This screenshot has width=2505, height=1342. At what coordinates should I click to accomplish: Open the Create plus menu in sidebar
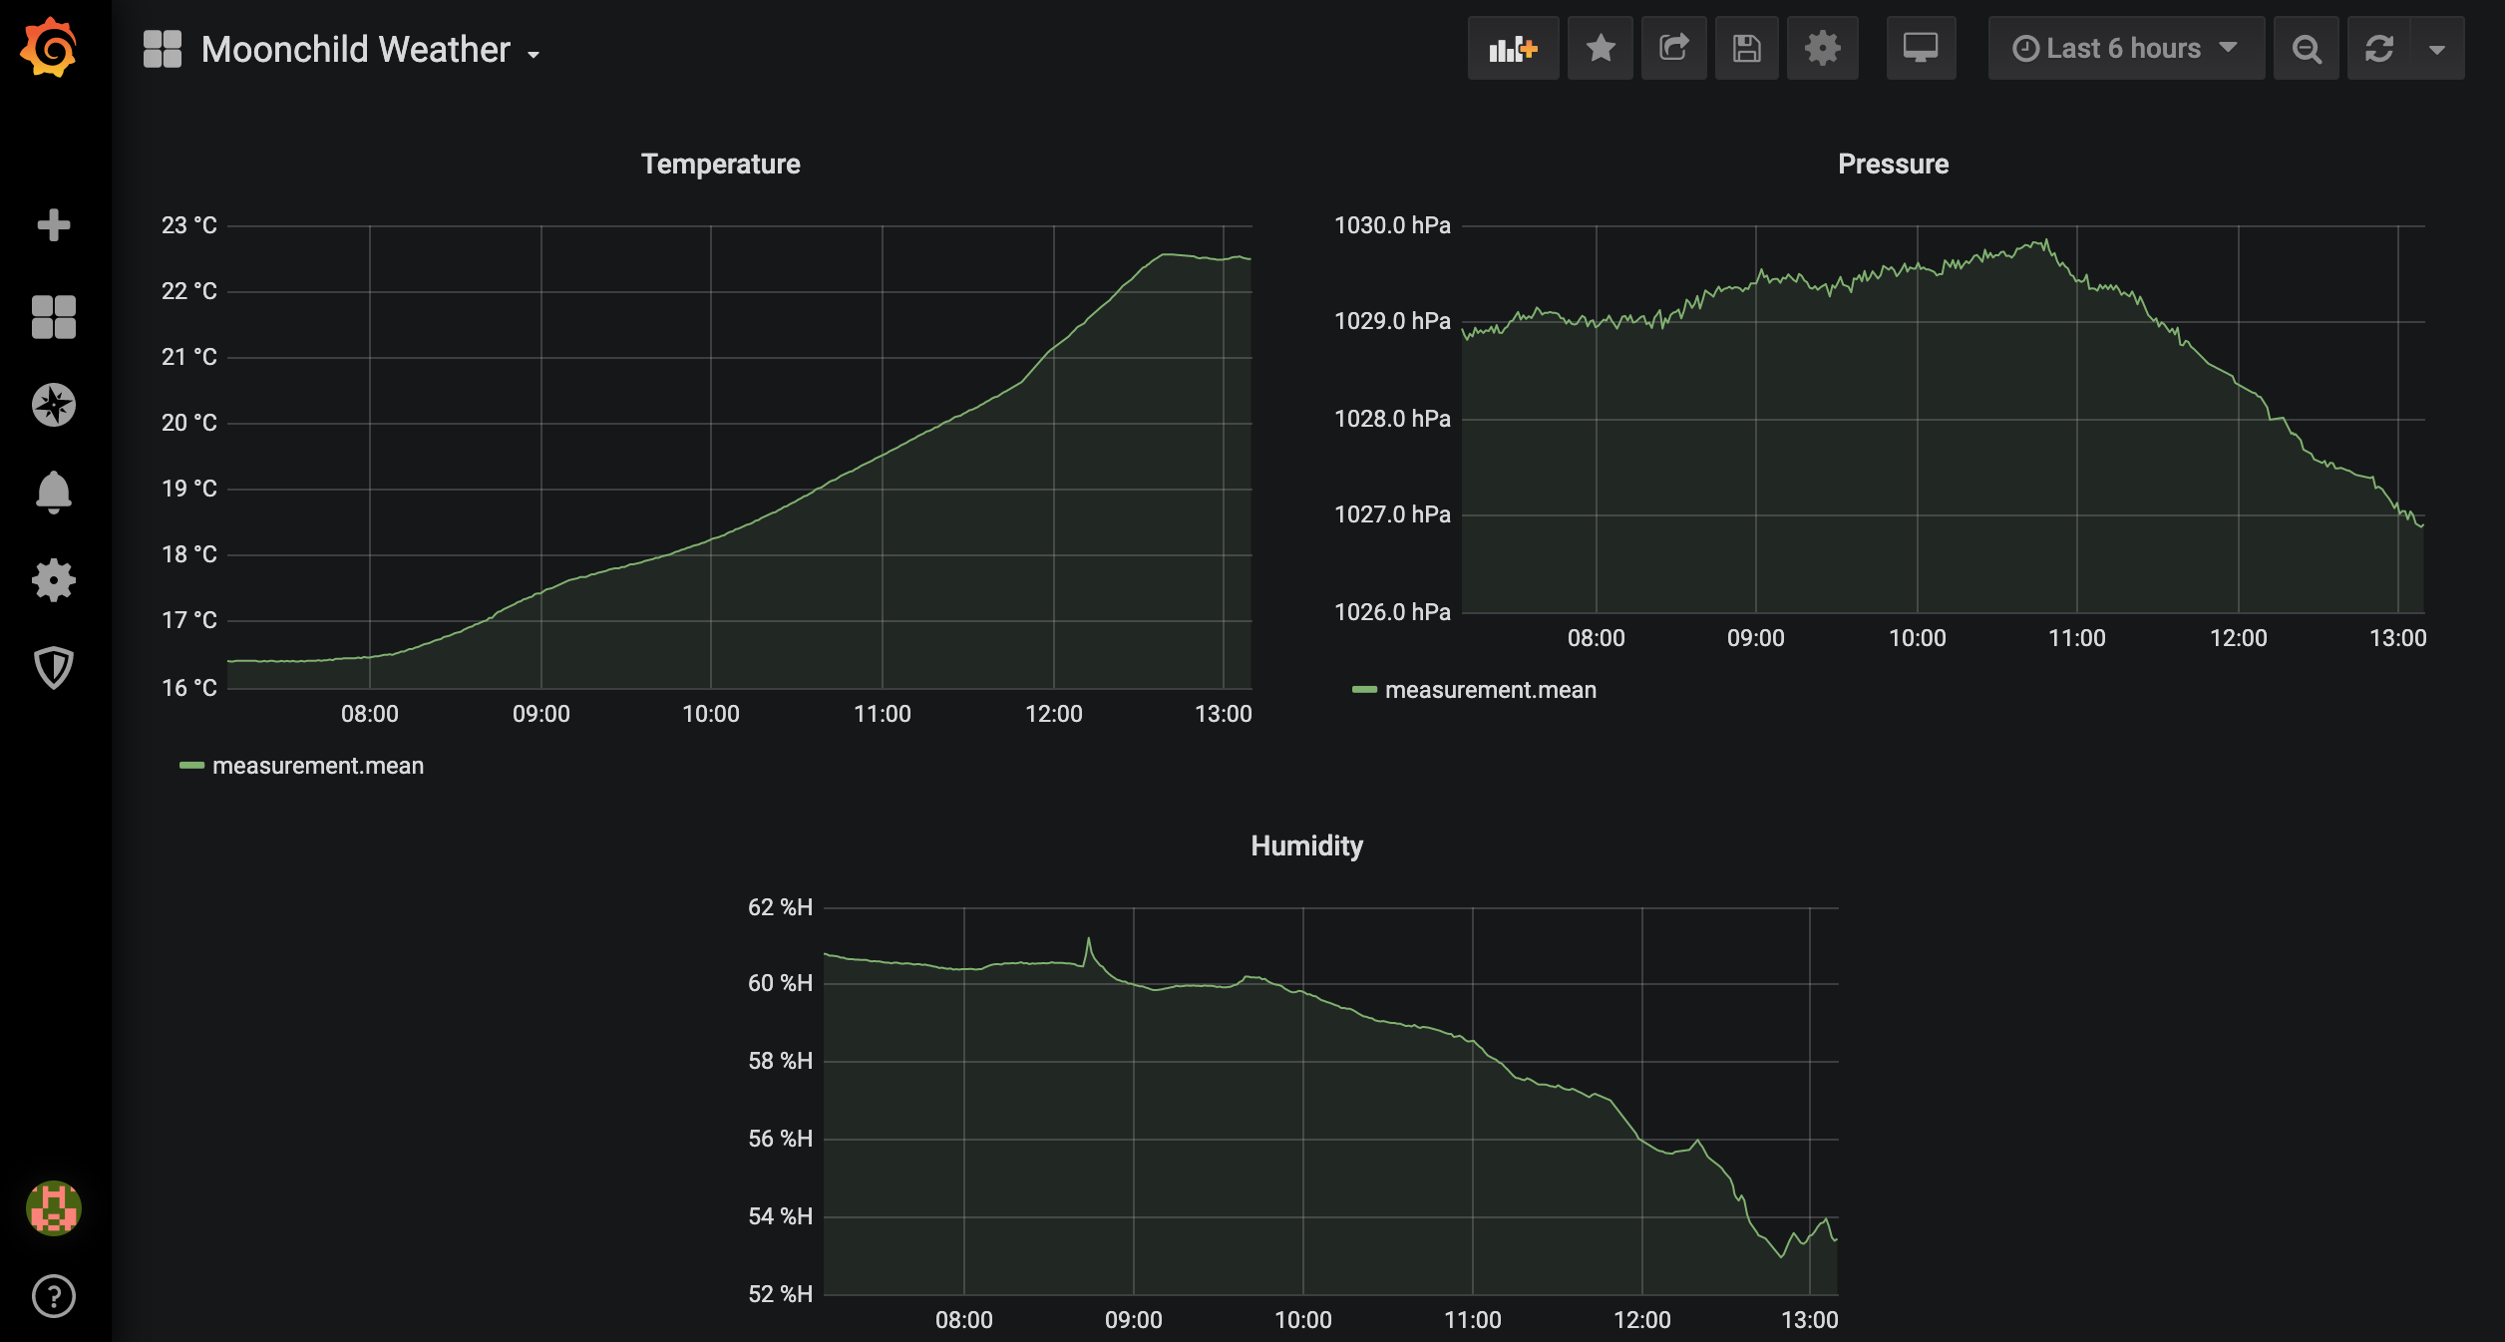pos(53,225)
